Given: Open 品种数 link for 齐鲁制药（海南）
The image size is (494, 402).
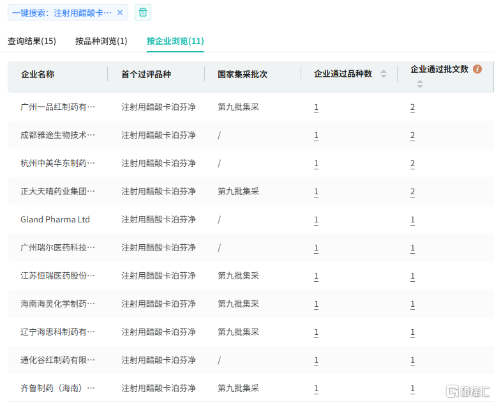Looking at the screenshot, I should click(316, 388).
